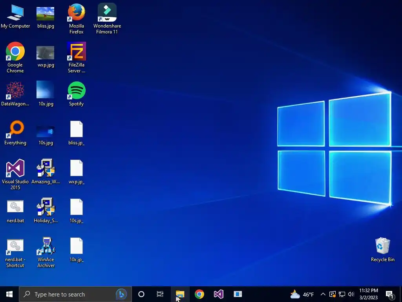The height and width of the screenshot is (302, 402).
Task: Select the bliss.jp_ file
Action: pyautogui.click(x=77, y=134)
